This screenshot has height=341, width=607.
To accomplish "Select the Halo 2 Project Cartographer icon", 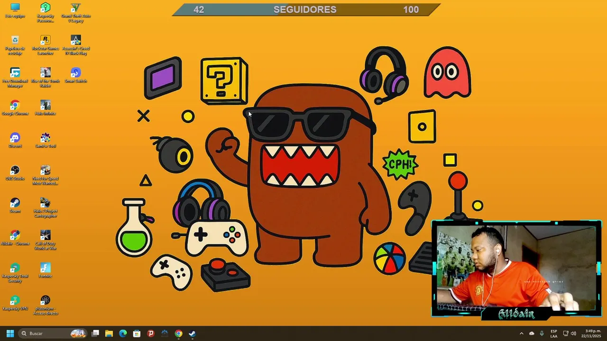I will click(x=46, y=208).
